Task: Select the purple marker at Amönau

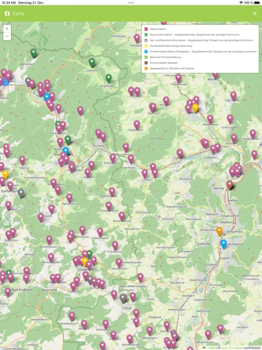Action: point(166,101)
